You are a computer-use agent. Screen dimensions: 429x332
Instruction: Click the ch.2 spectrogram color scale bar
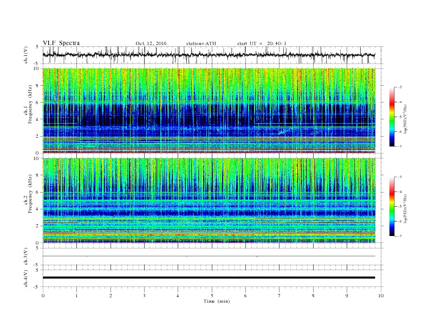coord(392,206)
